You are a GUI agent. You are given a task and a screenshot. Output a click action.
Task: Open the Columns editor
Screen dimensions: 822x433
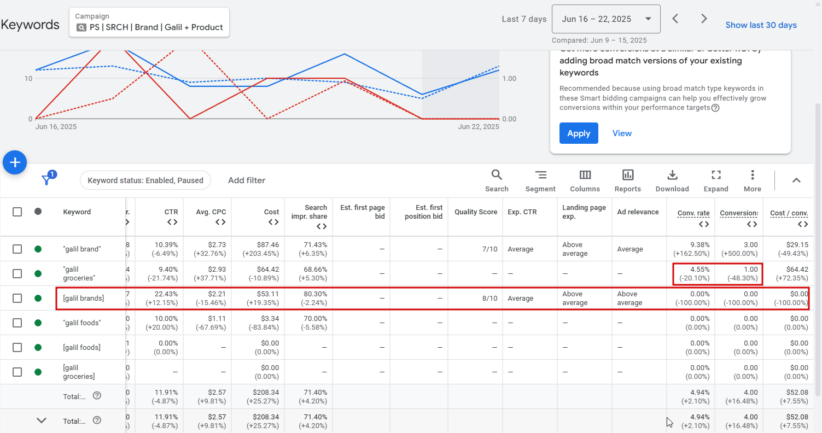[585, 180]
